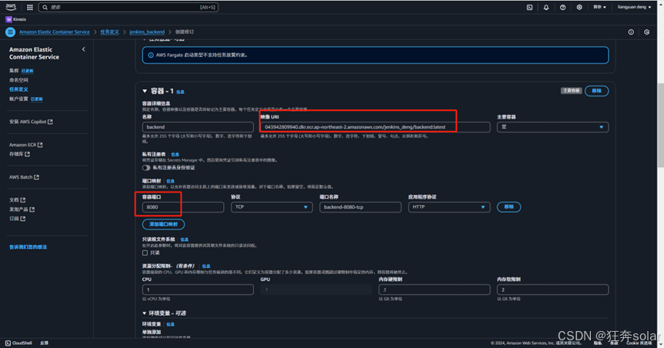Click 信息 link next to 资源分配限制
Viewport: 664px width, 348px height.
(205, 266)
